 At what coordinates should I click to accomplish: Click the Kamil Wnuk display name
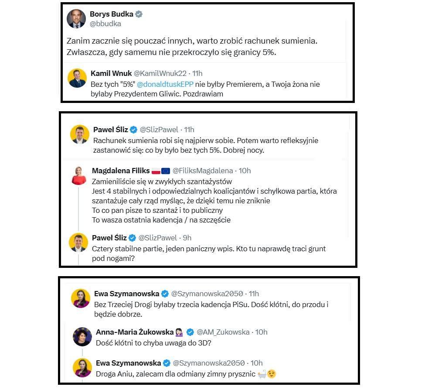pyautogui.click(x=111, y=73)
